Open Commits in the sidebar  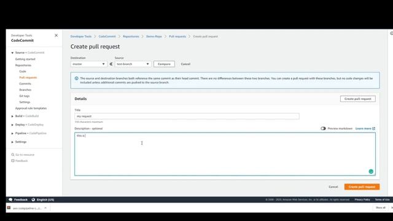click(25, 83)
